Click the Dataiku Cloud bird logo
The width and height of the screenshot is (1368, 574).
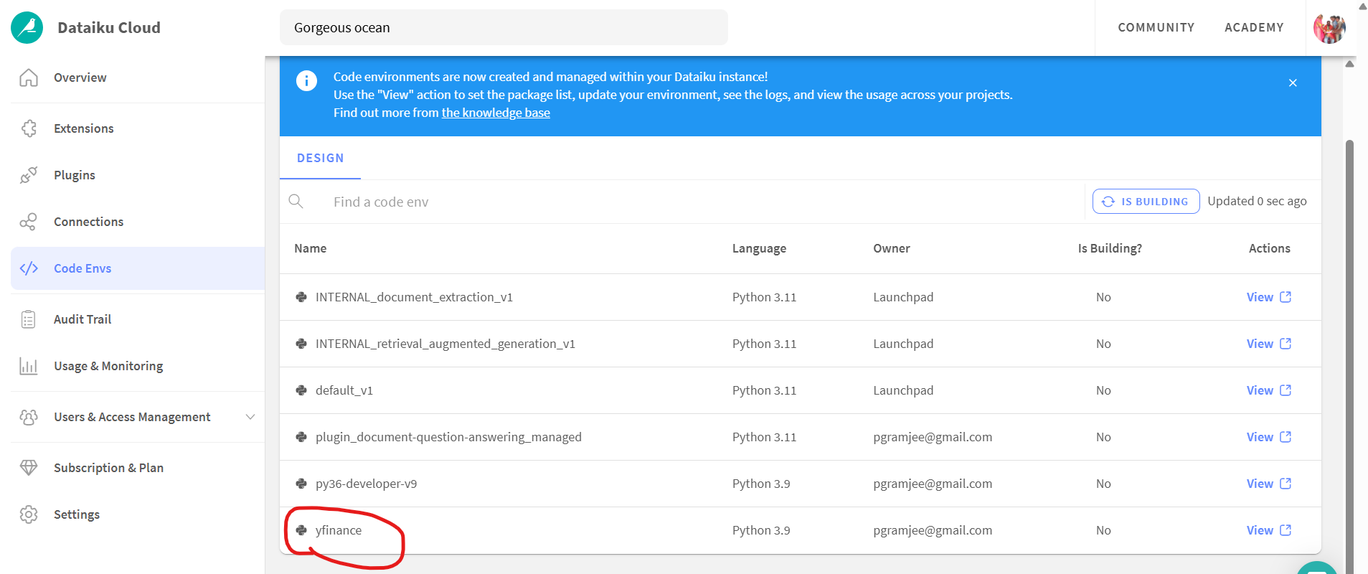click(x=27, y=27)
